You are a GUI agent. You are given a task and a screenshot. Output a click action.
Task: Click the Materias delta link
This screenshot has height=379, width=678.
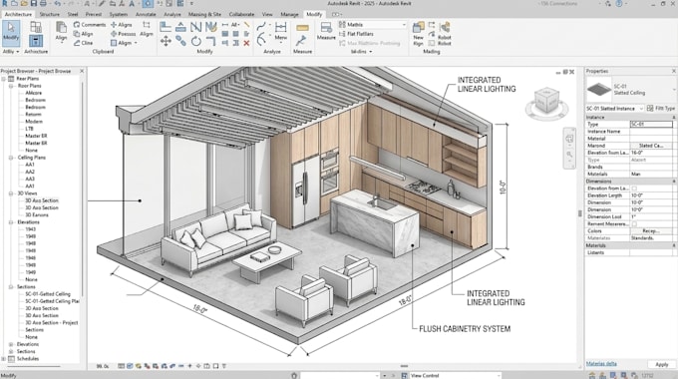(601, 363)
